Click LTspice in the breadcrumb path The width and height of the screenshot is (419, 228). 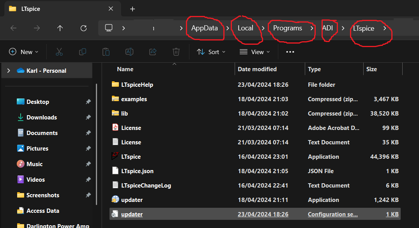(x=363, y=28)
